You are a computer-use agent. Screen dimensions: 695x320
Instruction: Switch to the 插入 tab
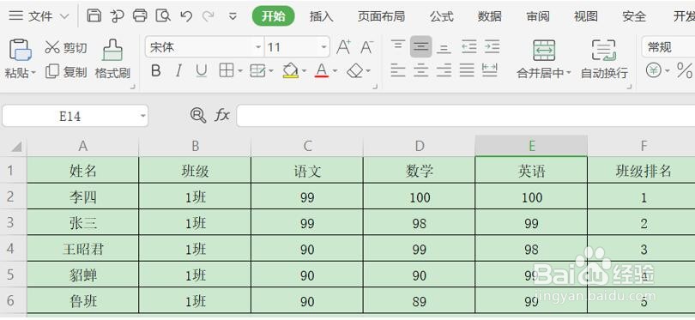coord(322,16)
